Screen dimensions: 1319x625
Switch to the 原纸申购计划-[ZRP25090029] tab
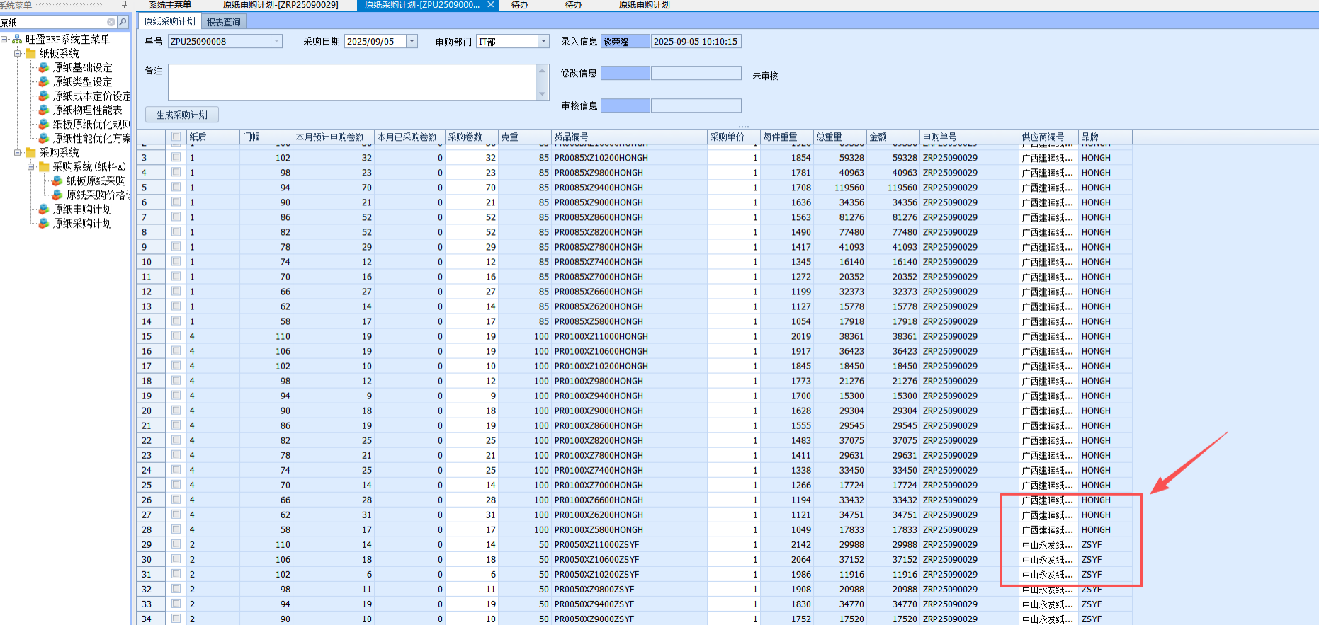click(x=281, y=5)
